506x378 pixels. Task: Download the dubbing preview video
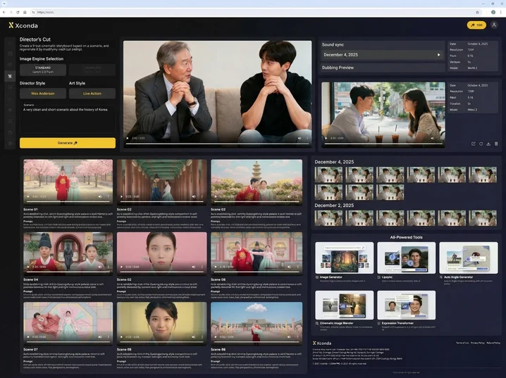point(488,144)
